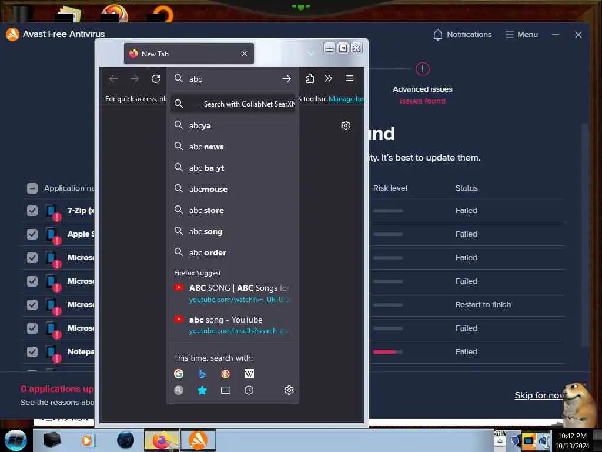Click the gray magnifier search engine icon
Screen dimensions: 602x452
[x=179, y=391]
